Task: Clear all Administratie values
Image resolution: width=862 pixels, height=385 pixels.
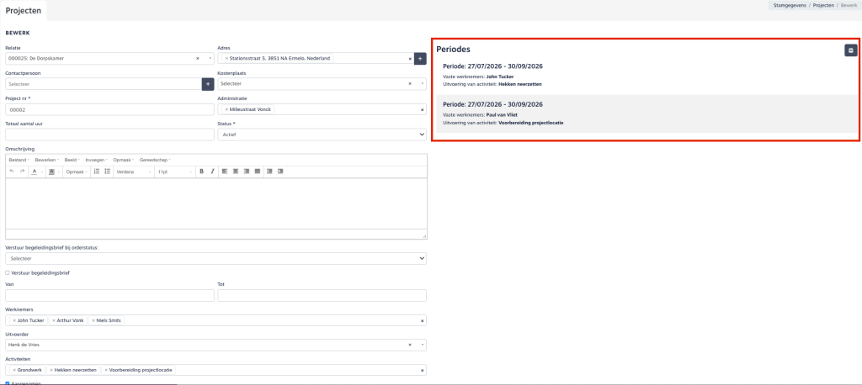Action: coord(423,110)
